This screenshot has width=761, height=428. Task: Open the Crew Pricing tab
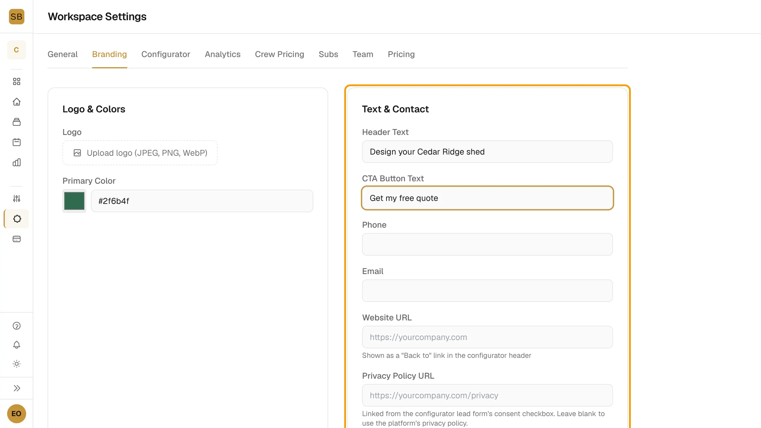pos(279,54)
